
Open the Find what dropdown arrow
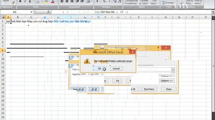pyautogui.click(x=173, y=70)
